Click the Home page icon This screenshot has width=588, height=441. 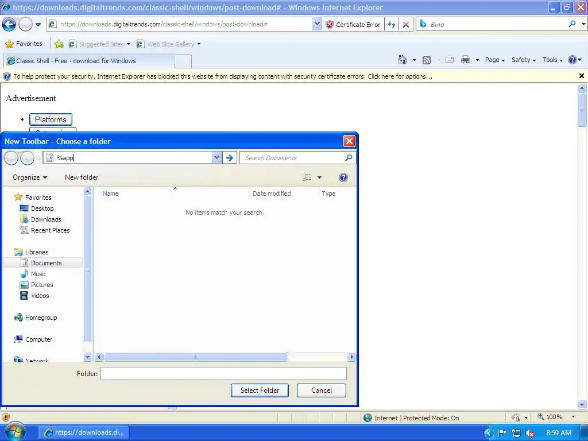(403, 60)
